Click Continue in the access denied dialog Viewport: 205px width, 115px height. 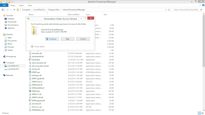pyautogui.click(x=52, y=39)
